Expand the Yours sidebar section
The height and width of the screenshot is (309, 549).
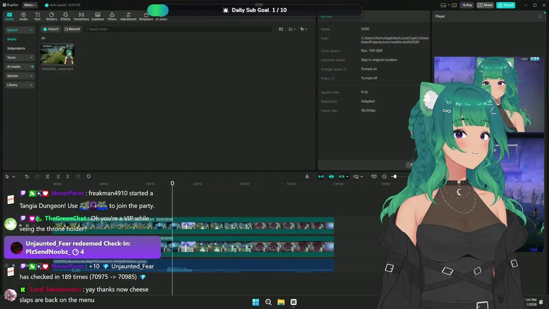pyautogui.click(x=19, y=58)
